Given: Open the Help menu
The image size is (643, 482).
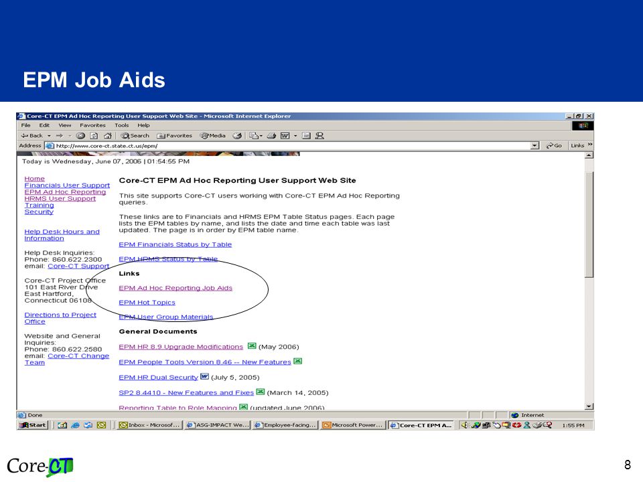Looking at the screenshot, I should 143,125.
